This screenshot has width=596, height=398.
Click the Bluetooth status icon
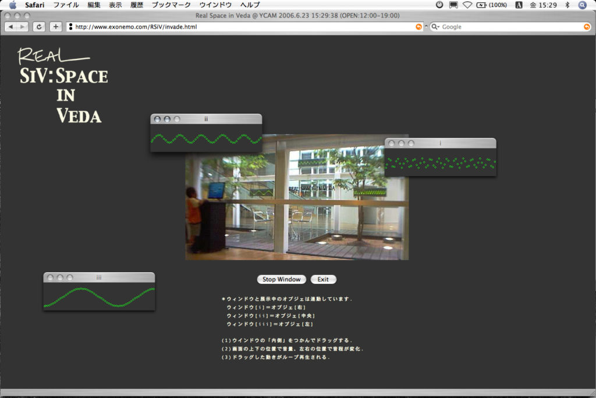coord(567,5)
